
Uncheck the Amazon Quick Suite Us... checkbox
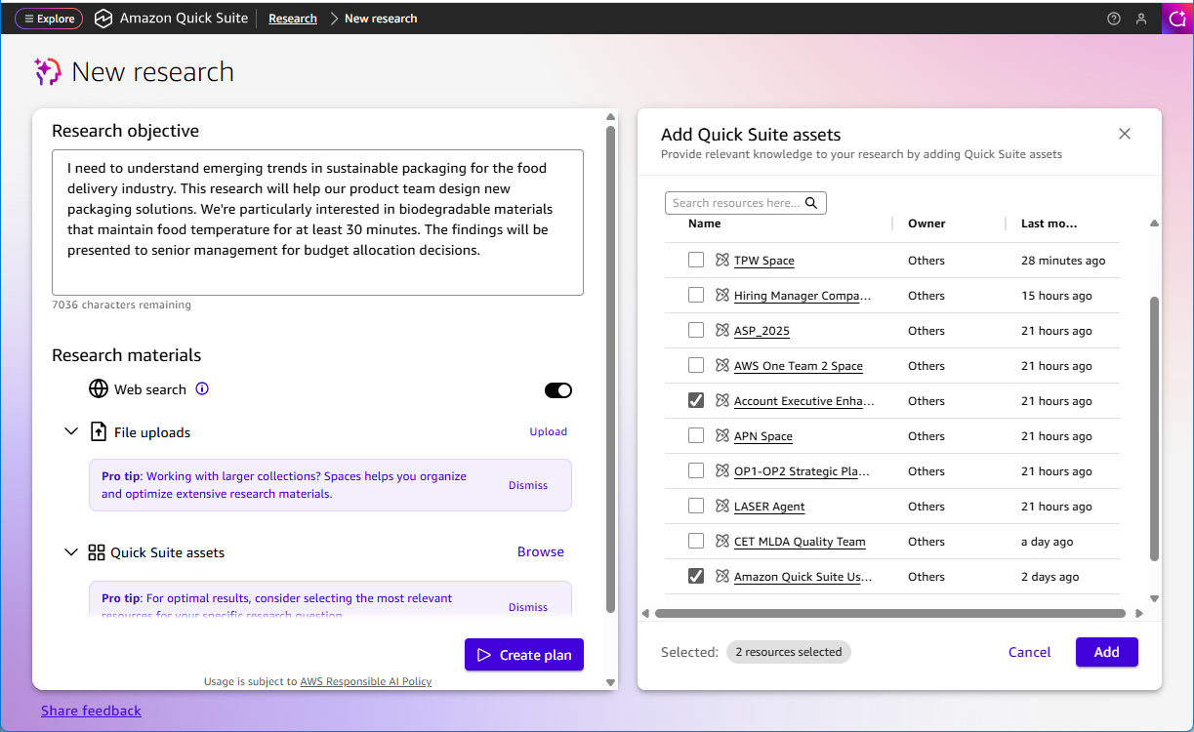pyautogui.click(x=696, y=576)
